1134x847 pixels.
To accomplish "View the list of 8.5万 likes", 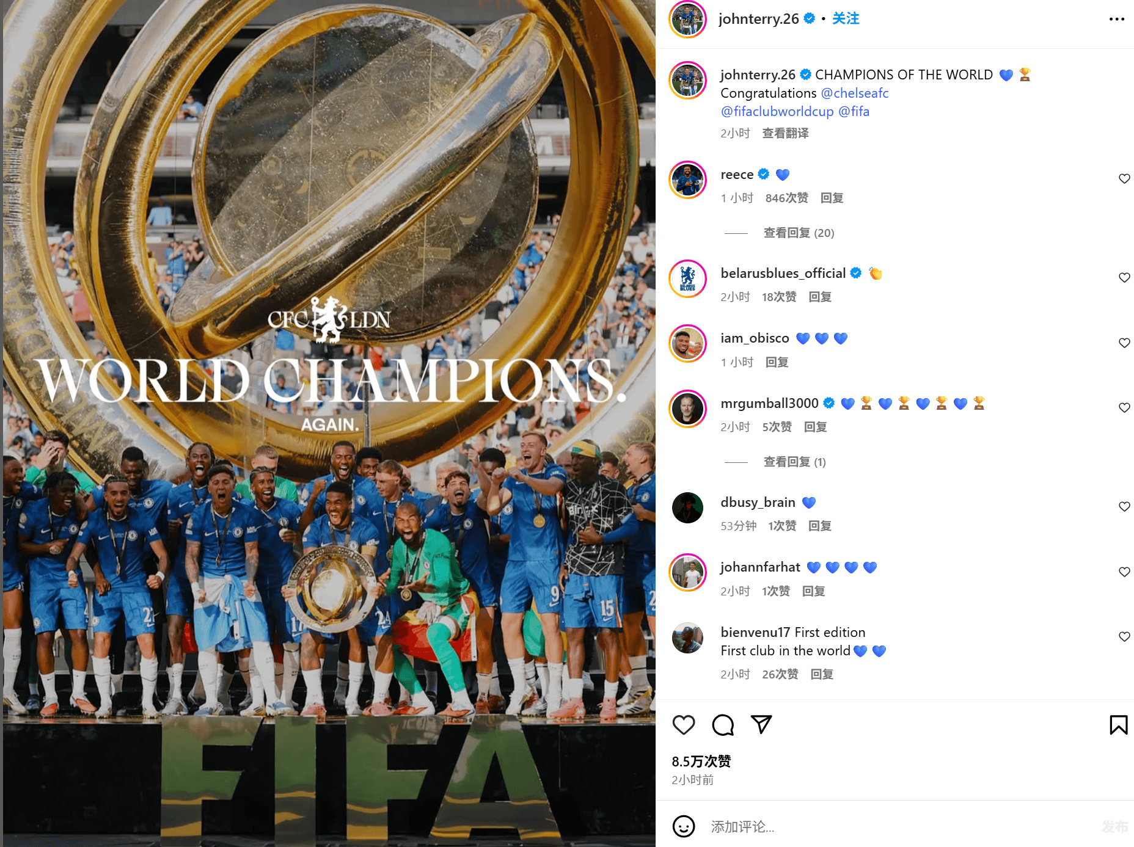I will [x=701, y=761].
